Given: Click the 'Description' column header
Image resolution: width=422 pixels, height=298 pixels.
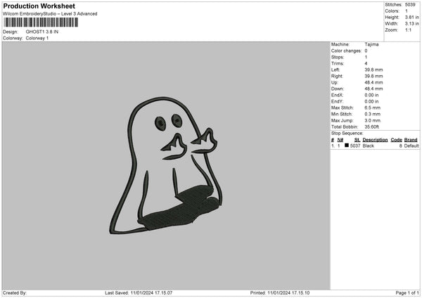Looking at the screenshot, I should (375, 140).
